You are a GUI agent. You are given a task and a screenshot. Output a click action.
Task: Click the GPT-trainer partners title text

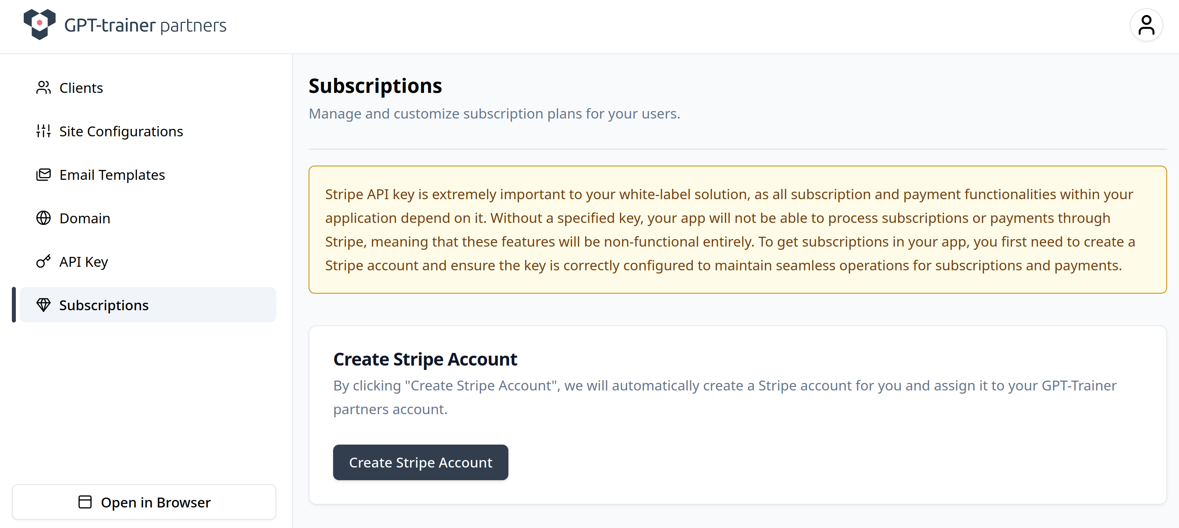(145, 26)
